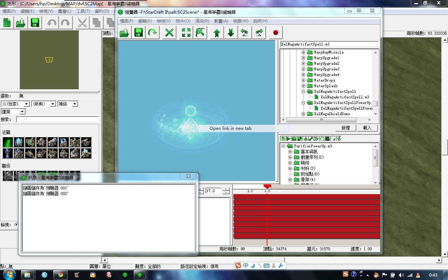448x280 pixels.
Task: Click the vertical scrollbar thumb of PurifierPowerUp tree
Action: (376, 158)
